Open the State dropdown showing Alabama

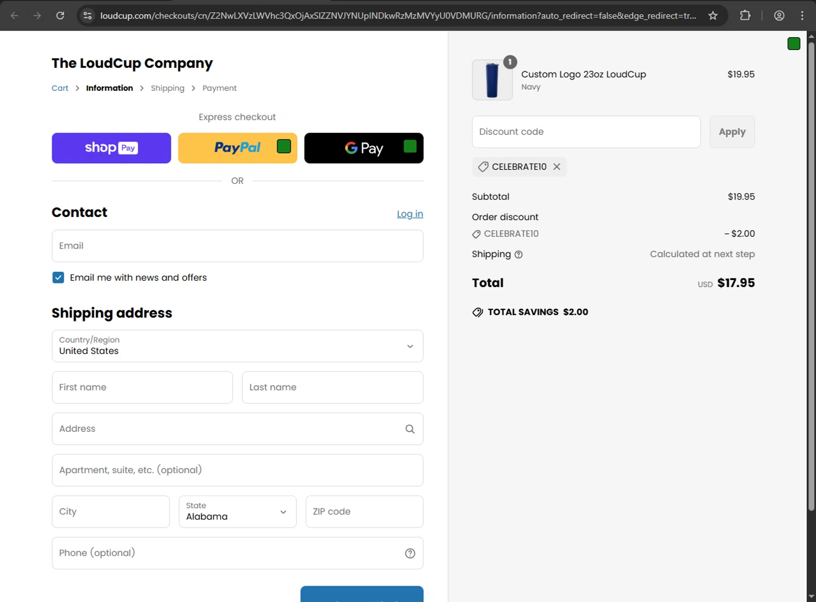pos(238,512)
